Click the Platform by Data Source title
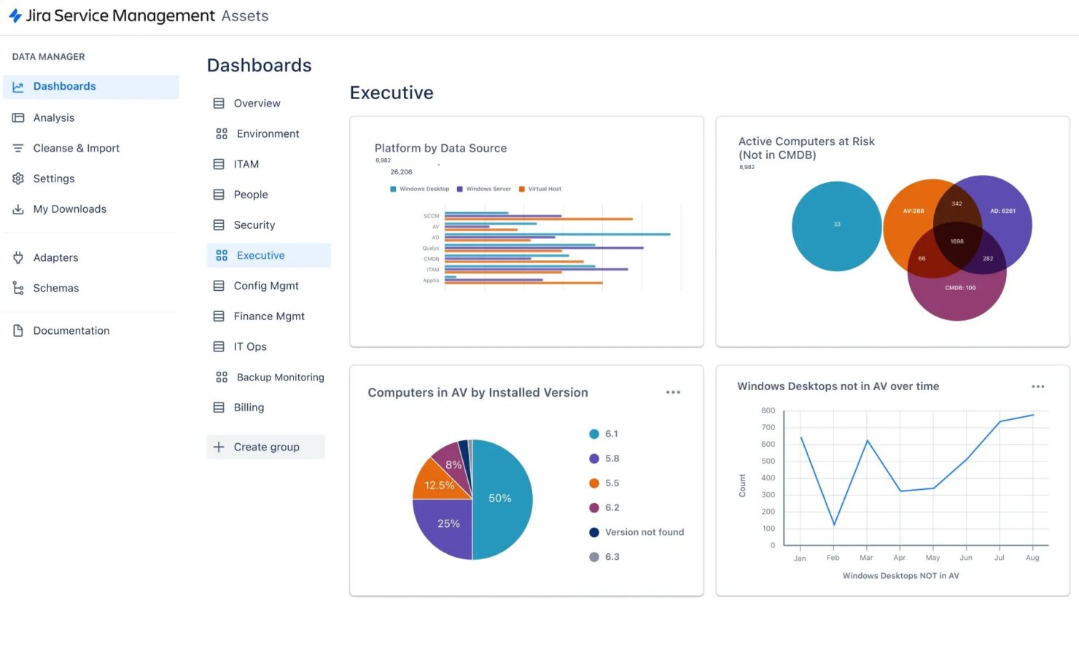 point(440,148)
